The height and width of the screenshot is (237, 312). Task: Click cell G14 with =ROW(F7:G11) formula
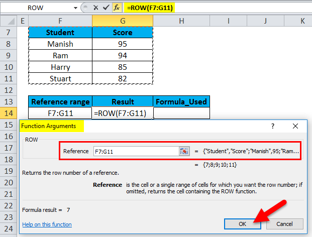tap(123, 113)
